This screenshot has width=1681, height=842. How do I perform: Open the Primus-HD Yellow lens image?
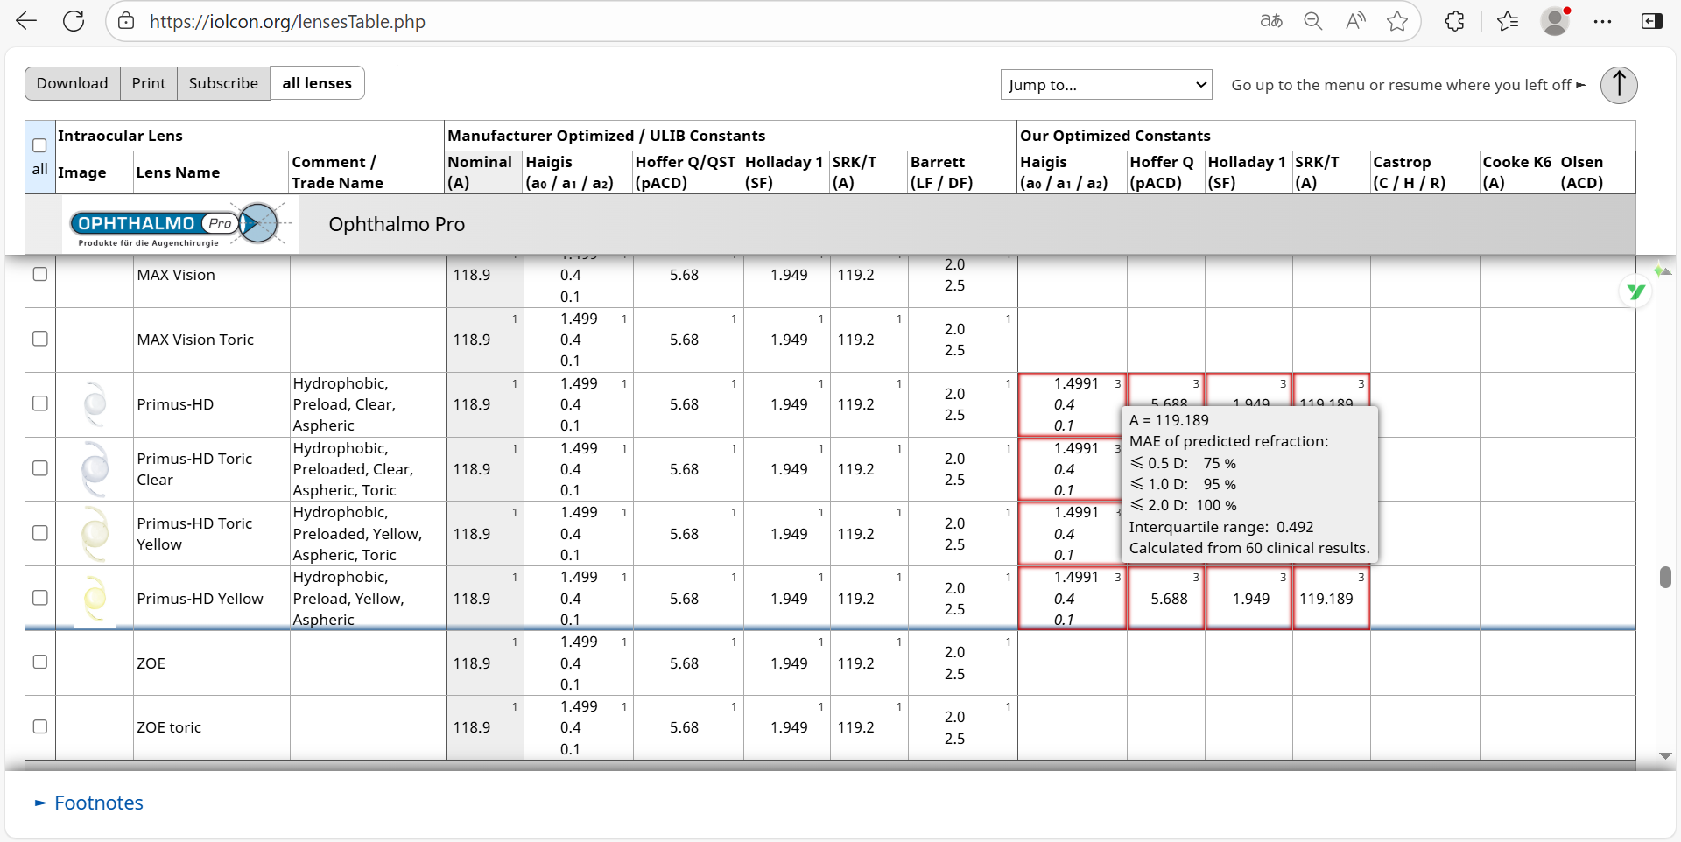coord(95,598)
